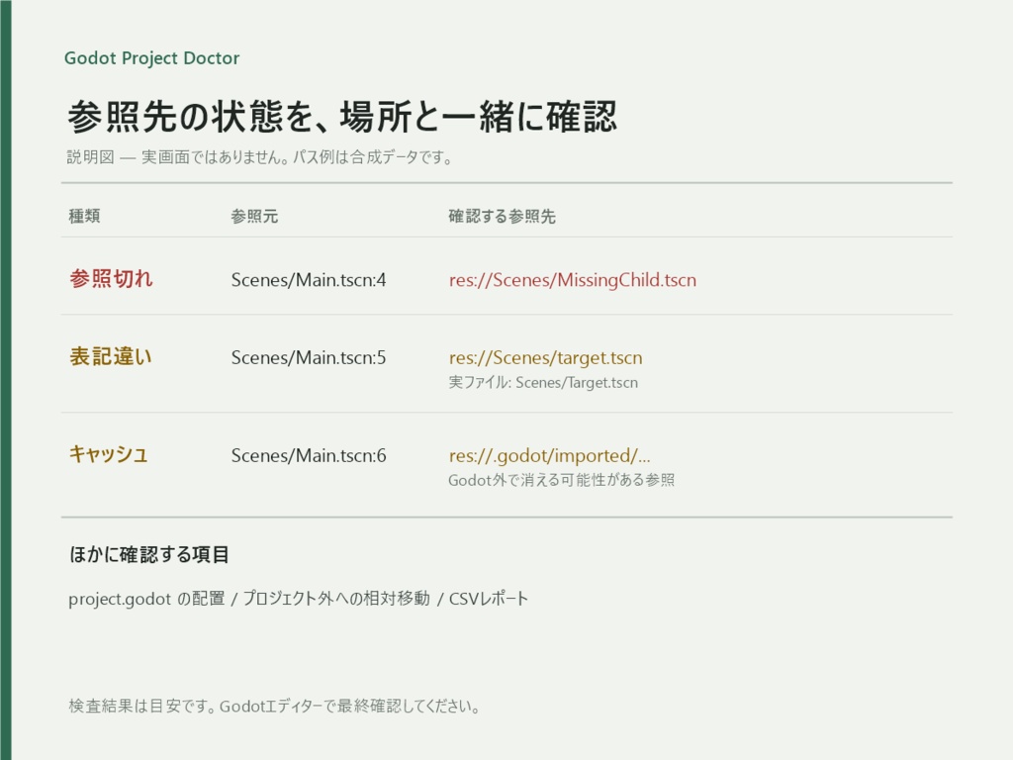Click the 説明図 disclaimer subtitle
Image resolution: width=1013 pixels, height=760 pixels.
[260, 157]
